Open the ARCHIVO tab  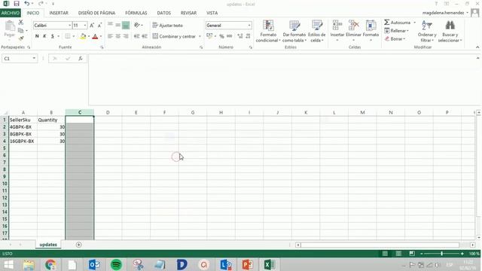[x=11, y=13]
